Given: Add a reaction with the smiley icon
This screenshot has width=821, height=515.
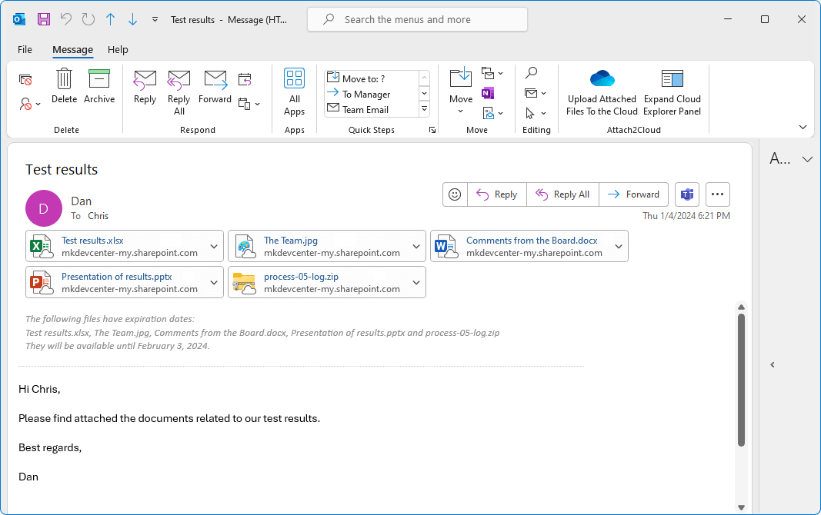Looking at the screenshot, I should (x=454, y=194).
